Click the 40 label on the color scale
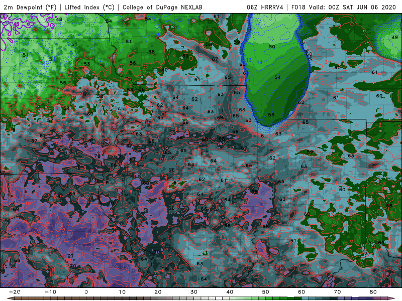The height and width of the screenshot is (301, 402). coord(230,292)
